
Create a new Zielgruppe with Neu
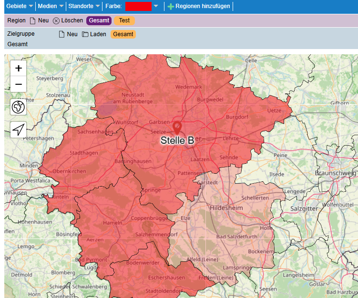click(68, 34)
